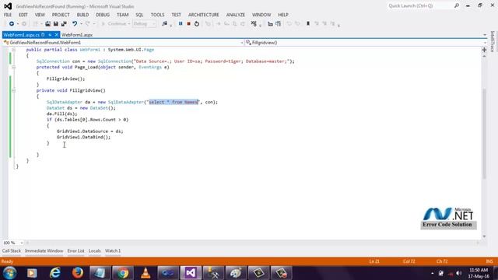498x280 pixels.
Task: Open the WINDOW menu
Action: [x=261, y=15]
